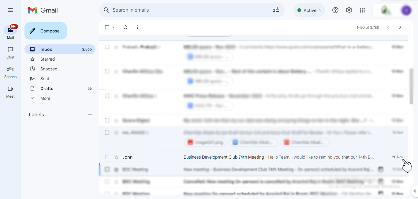Tick the checkbox for John's email

pos(107,157)
